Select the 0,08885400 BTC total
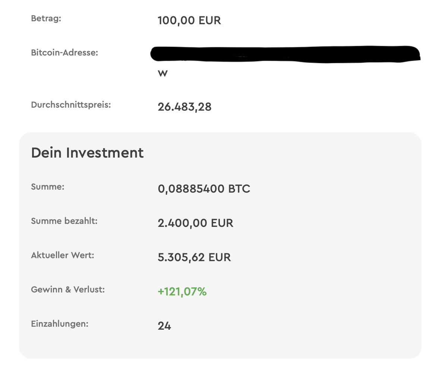Image resolution: width=442 pixels, height=377 pixels. pyautogui.click(x=204, y=189)
